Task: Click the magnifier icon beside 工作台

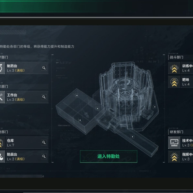Action: (x=44, y=97)
